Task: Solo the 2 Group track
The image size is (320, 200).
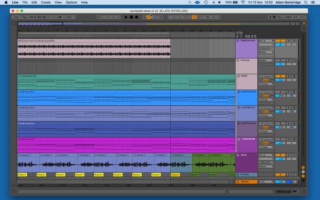Action: [289, 60]
